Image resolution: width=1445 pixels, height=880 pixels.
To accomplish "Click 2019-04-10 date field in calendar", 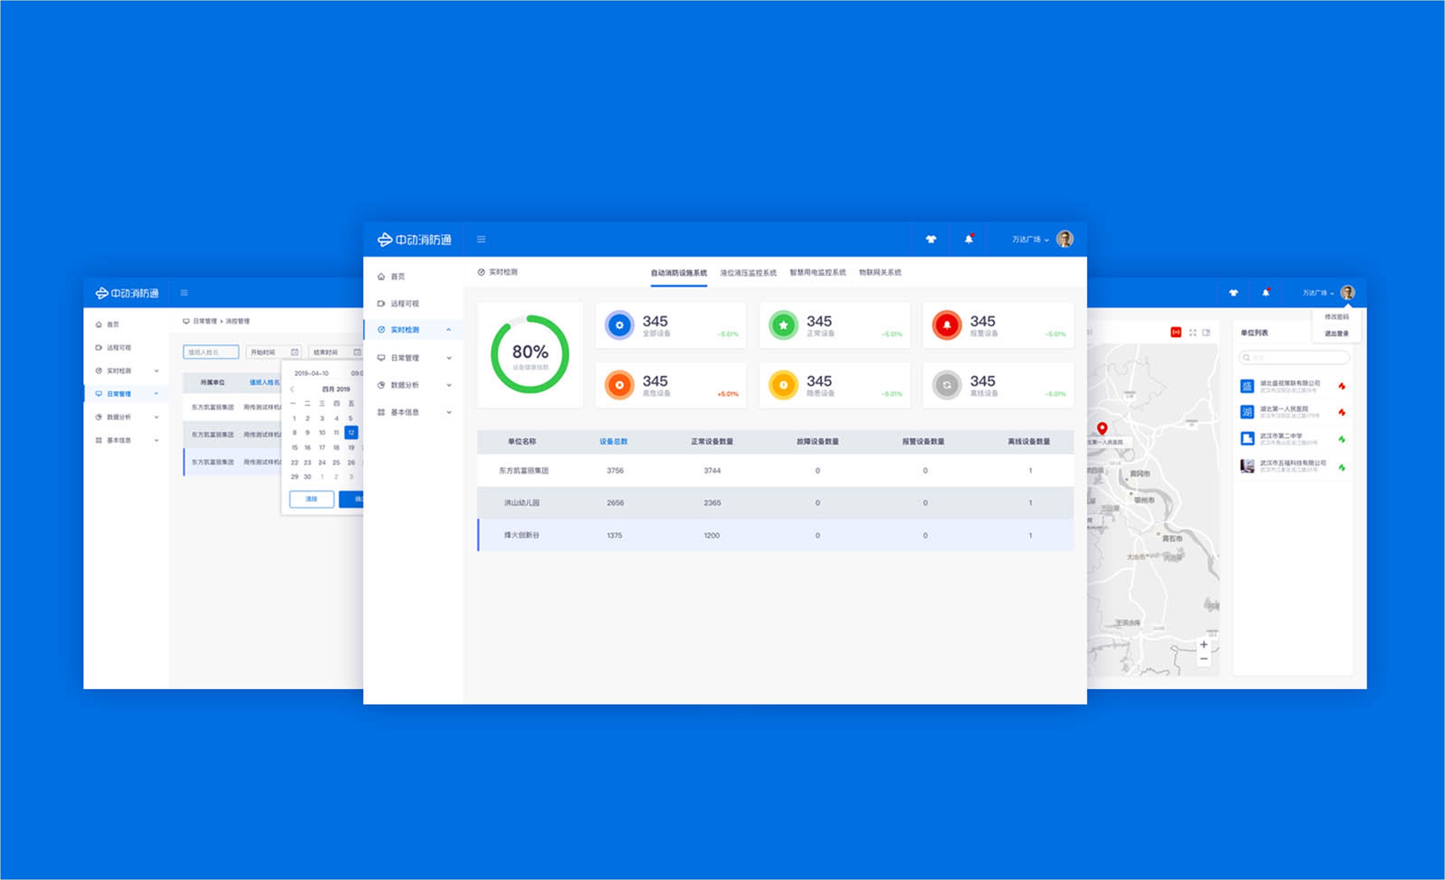I will click(x=311, y=373).
